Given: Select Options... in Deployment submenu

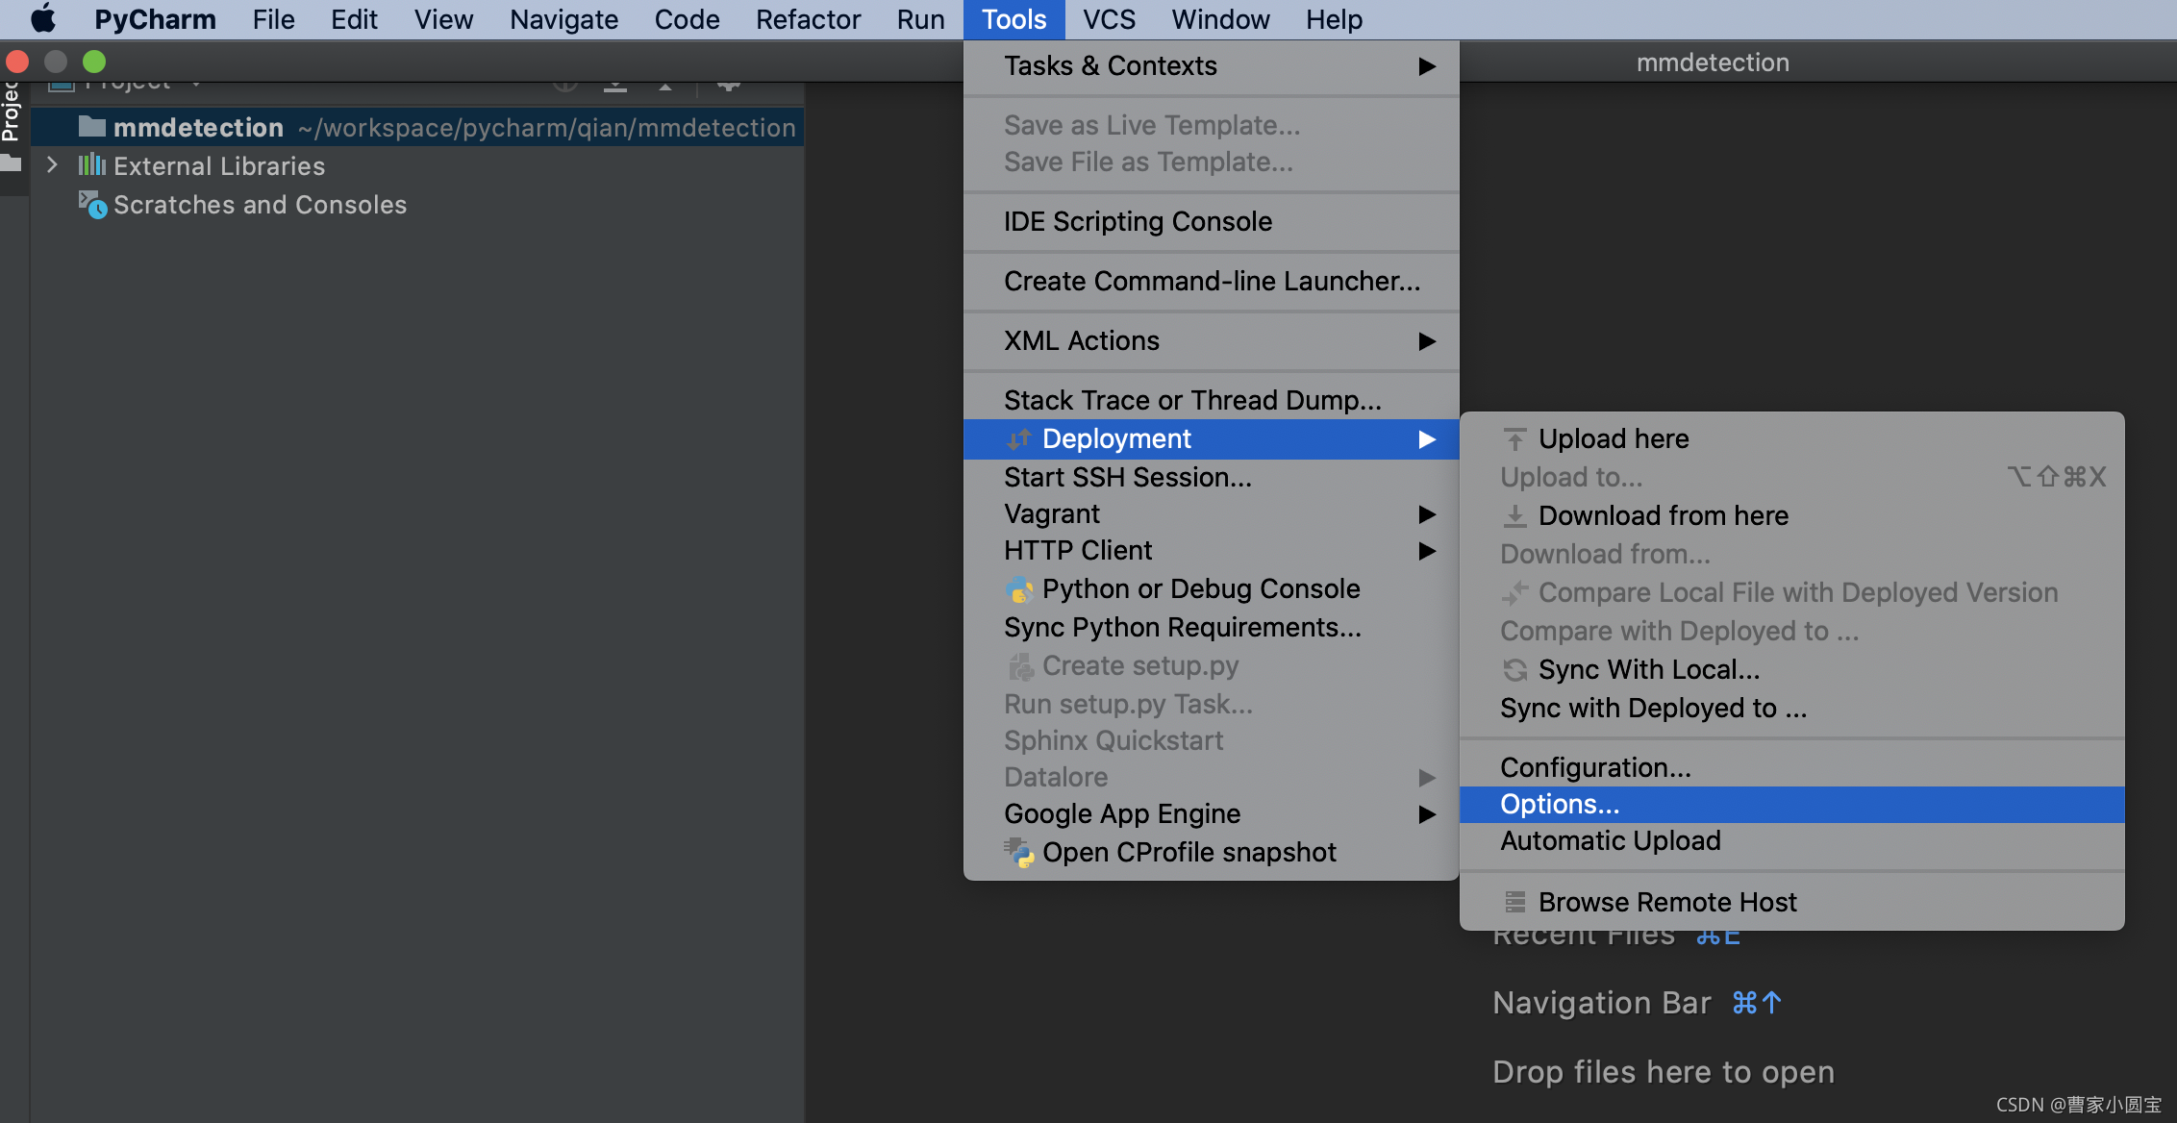Looking at the screenshot, I should pyautogui.click(x=1560, y=805).
